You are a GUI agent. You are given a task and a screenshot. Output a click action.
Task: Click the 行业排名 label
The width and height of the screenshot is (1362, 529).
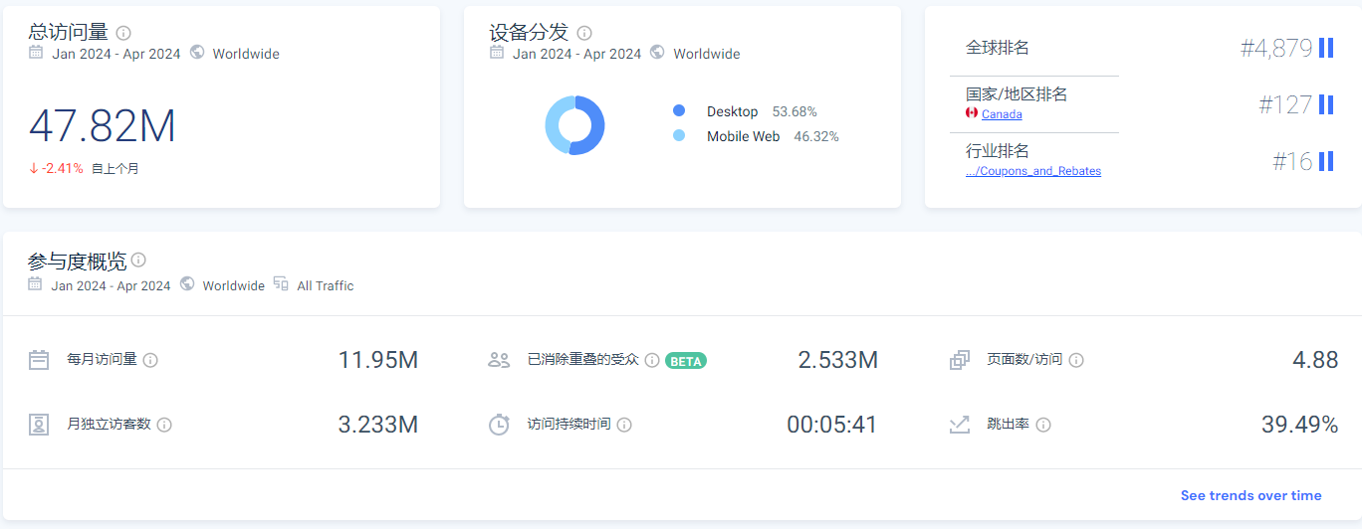pos(998,150)
